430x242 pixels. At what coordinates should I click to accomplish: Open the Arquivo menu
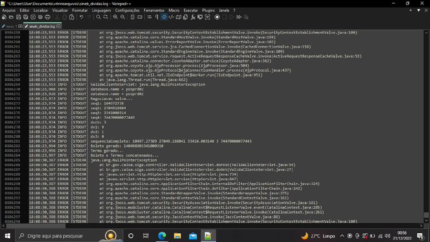[x=9, y=10]
